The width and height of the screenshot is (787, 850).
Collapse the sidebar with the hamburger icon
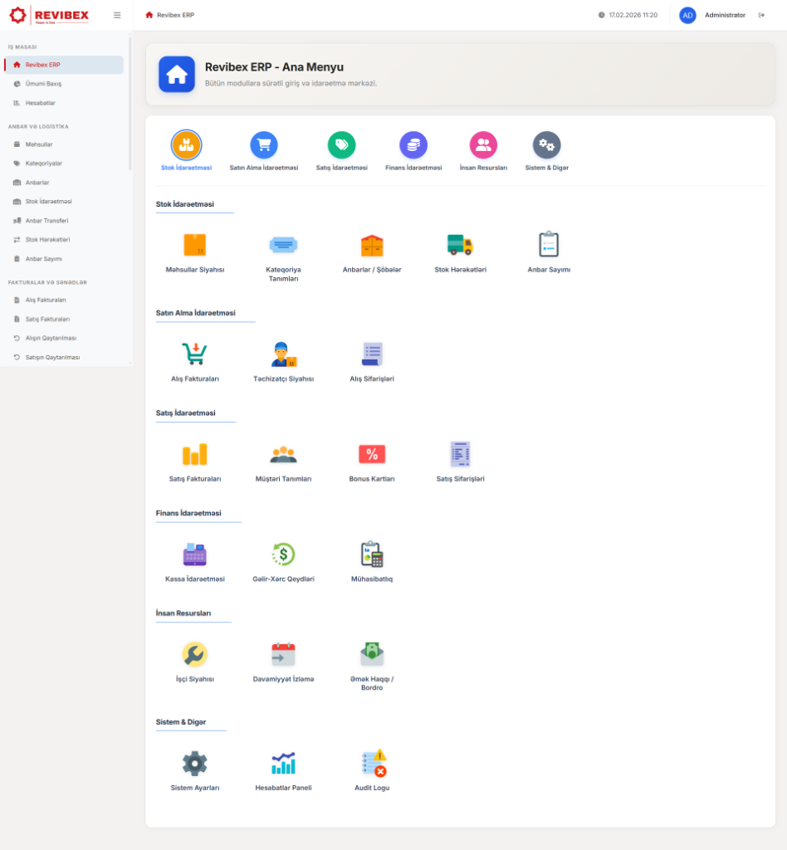point(117,14)
